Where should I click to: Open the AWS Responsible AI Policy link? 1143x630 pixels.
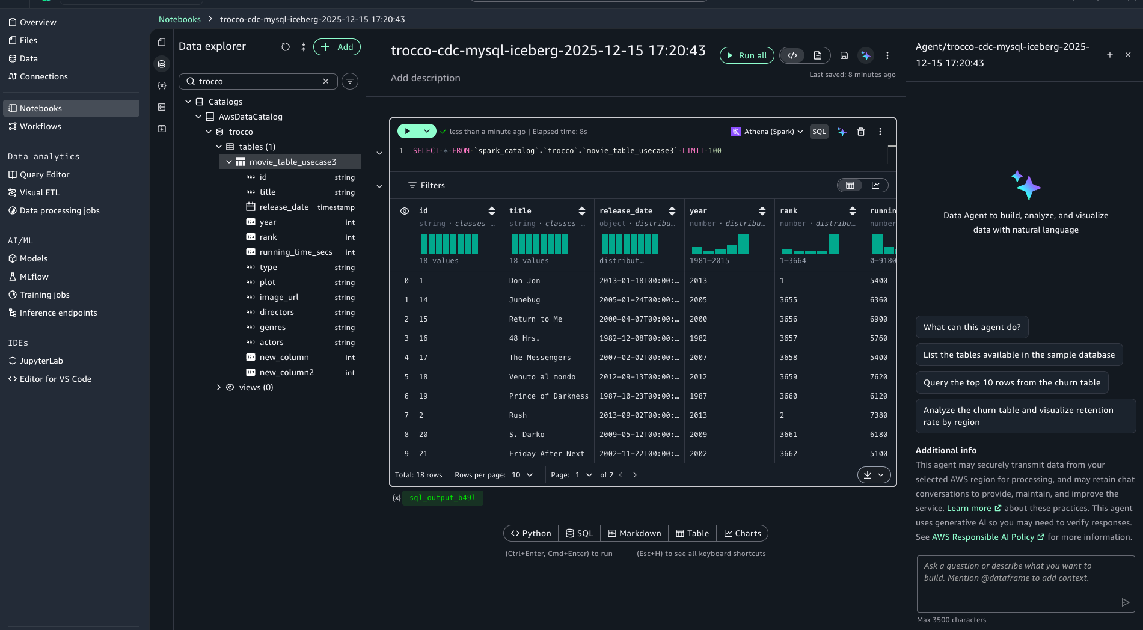[x=983, y=537]
